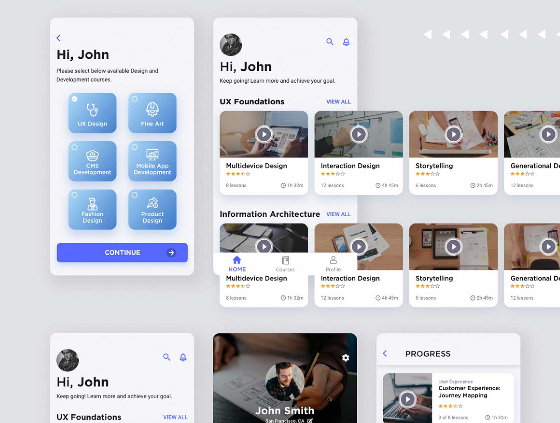Click search icon in bottom-left Hi, John card
This screenshot has height=423, width=560.
[x=167, y=357]
